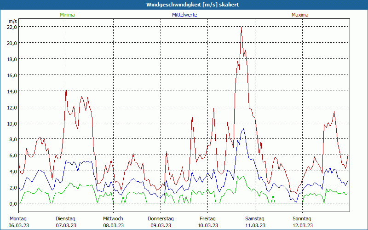
Task: Click the 10,0 y-axis value
Action: tap(12, 123)
